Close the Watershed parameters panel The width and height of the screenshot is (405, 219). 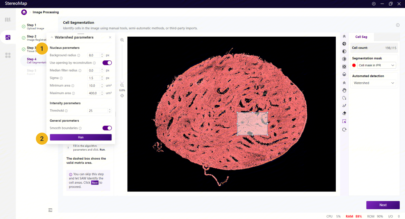point(110,37)
